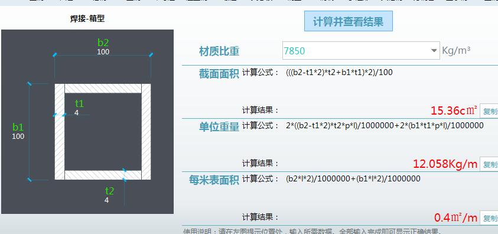Click the 15.36 cm² result value
Screen dimensions: 498x234
454,110
